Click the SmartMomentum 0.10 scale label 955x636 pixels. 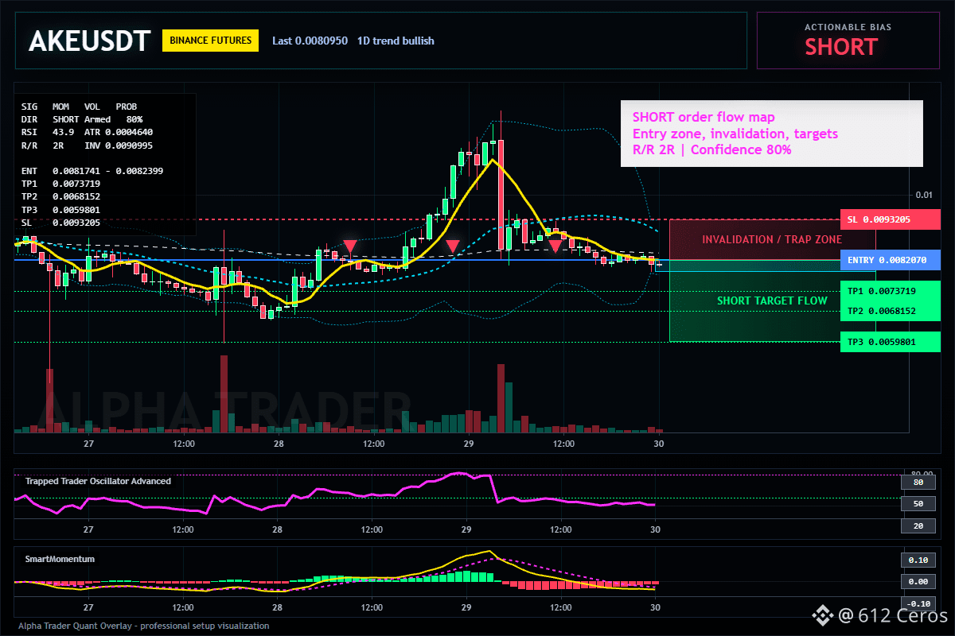pos(917,560)
